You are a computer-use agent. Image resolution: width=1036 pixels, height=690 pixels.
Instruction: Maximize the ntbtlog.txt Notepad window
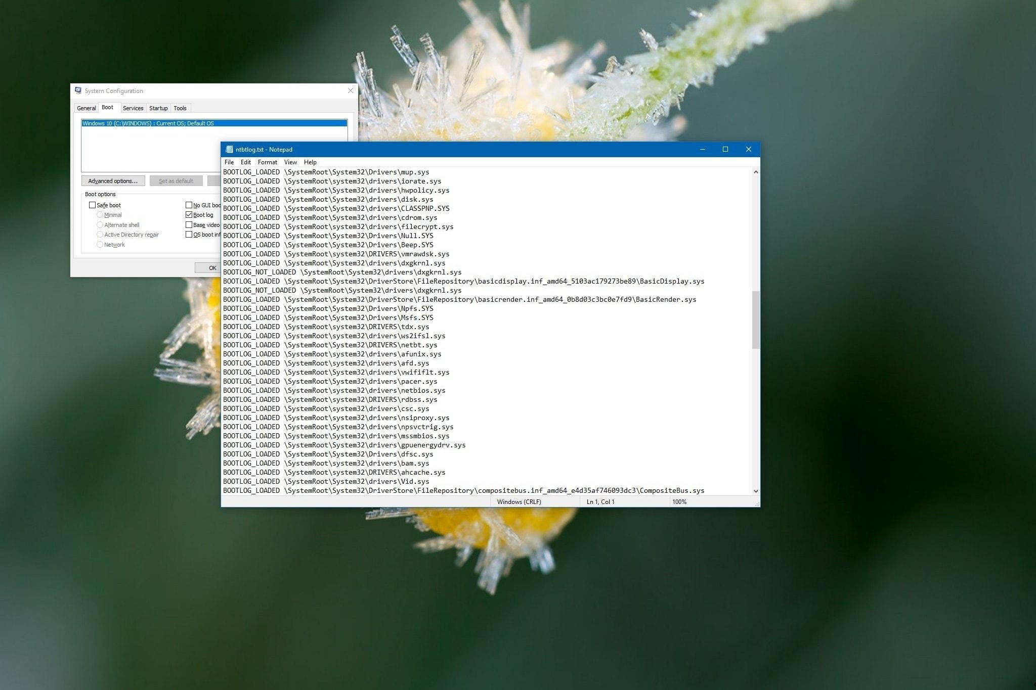(725, 149)
